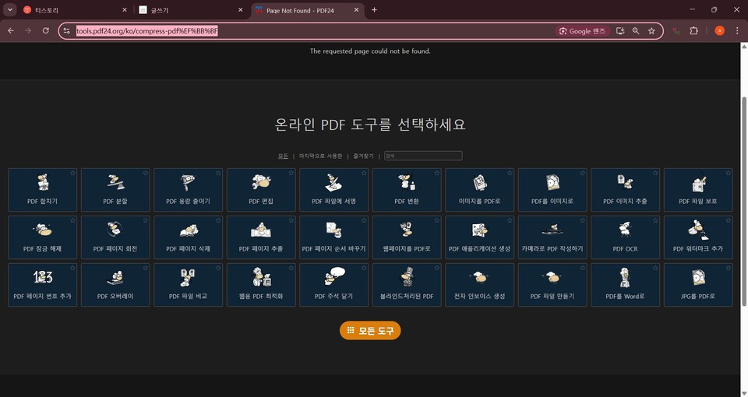This screenshot has height=397, width=748.
Task: Click the address bar URL
Action: [147, 31]
